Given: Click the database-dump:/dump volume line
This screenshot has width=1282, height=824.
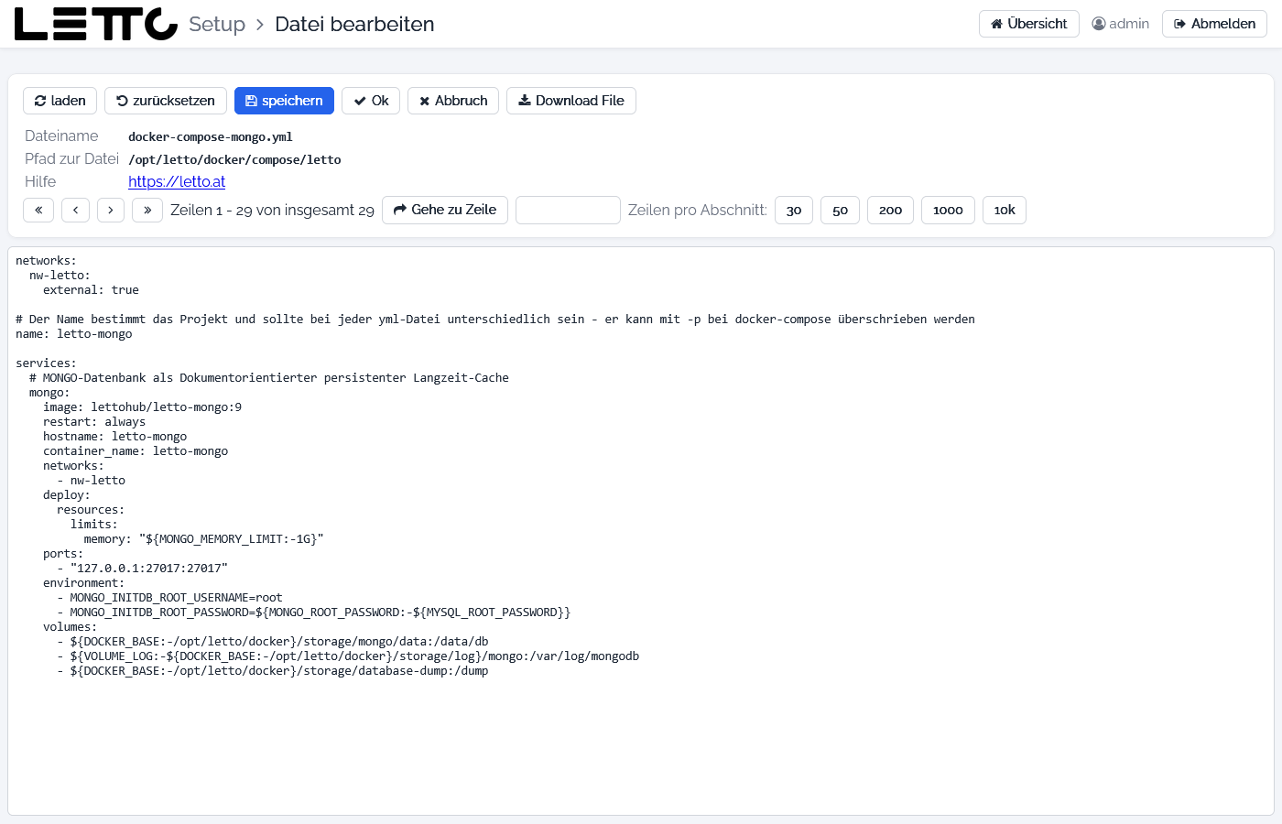Looking at the screenshot, I should 273,671.
